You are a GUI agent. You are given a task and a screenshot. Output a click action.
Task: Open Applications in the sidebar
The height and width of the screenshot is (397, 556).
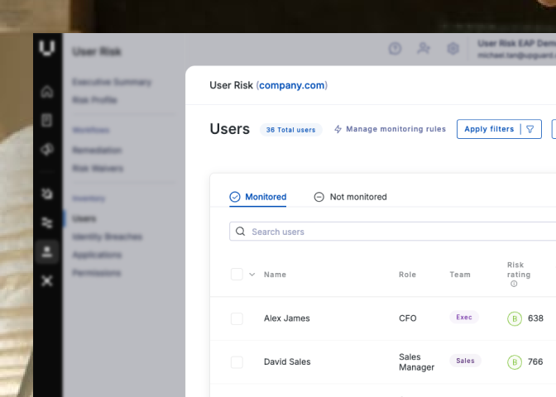point(97,255)
